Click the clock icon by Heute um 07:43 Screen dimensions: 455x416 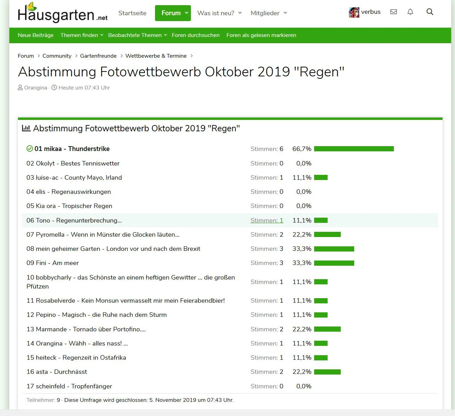click(54, 88)
